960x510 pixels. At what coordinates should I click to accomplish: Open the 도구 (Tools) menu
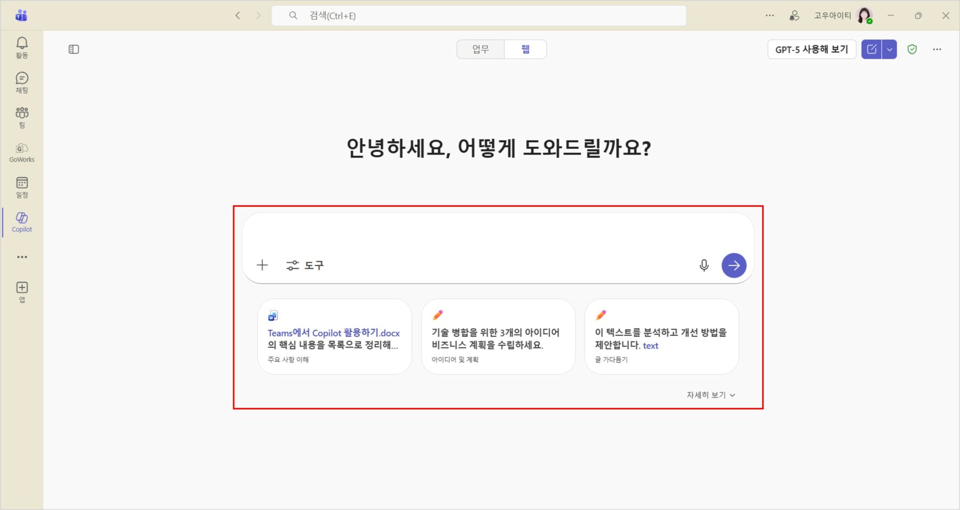(x=305, y=265)
